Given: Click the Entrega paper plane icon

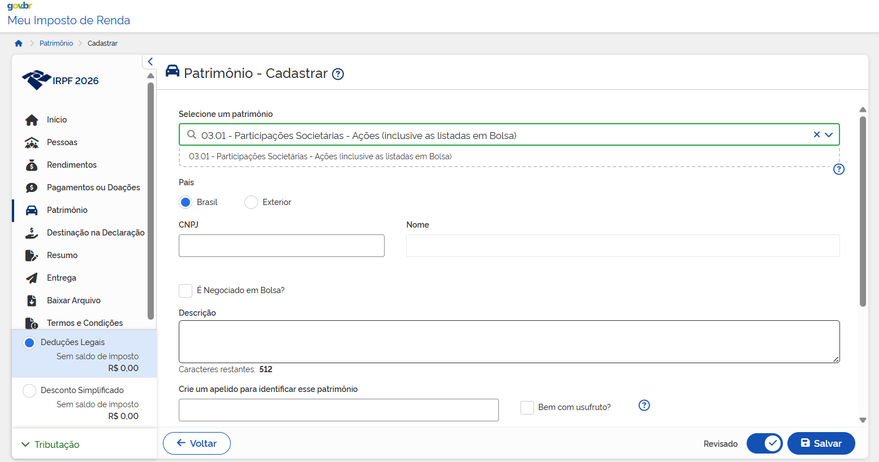Looking at the screenshot, I should click(x=32, y=278).
